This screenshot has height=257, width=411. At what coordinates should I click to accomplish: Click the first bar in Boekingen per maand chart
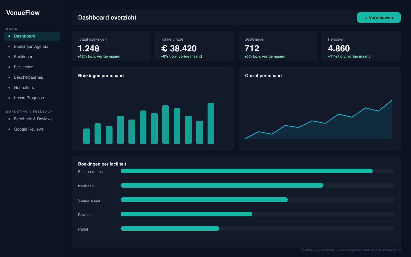pos(87,136)
